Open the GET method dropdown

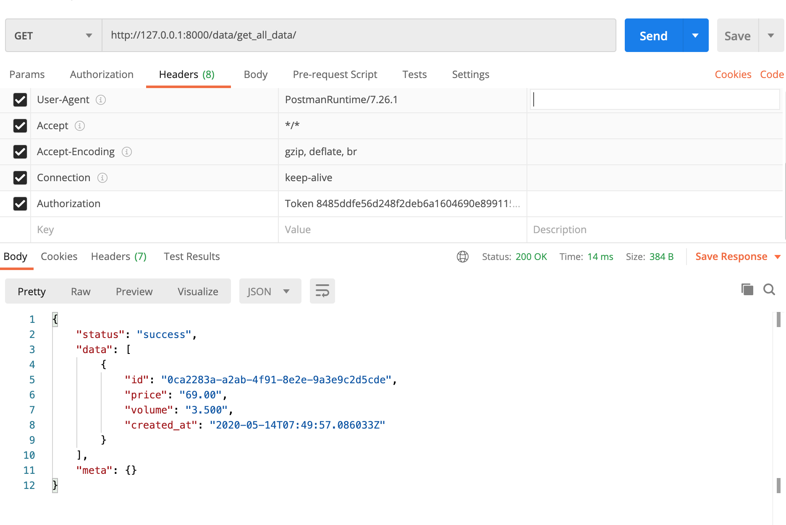pyautogui.click(x=53, y=36)
